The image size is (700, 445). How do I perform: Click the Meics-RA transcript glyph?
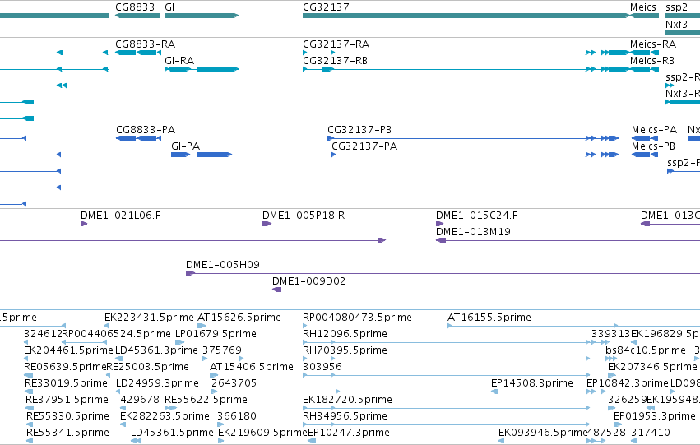point(644,53)
